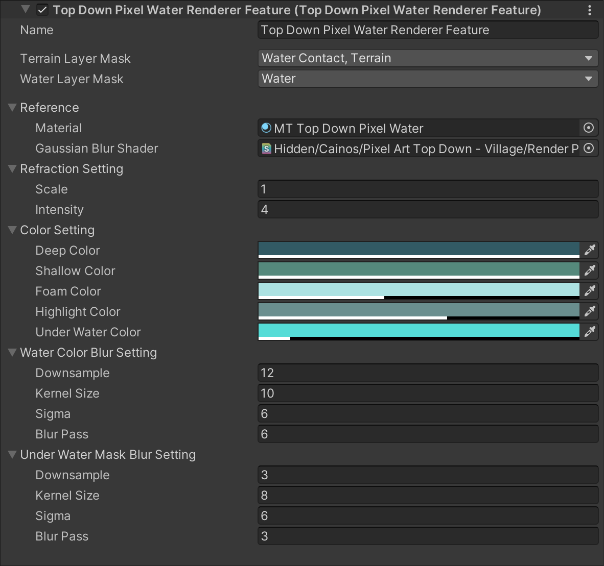The width and height of the screenshot is (604, 566).
Task: Open the Water Layer Mask dropdown
Action: click(427, 79)
